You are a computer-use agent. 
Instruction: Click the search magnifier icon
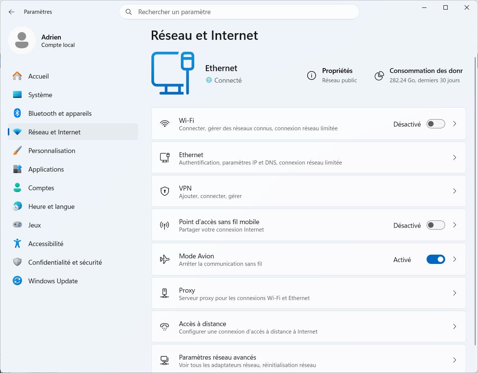coord(129,12)
